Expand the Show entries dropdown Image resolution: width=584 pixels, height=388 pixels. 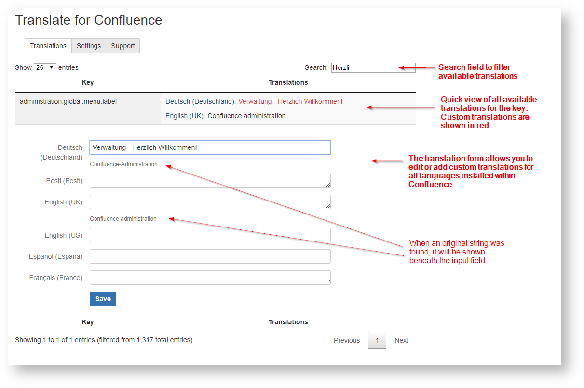click(45, 67)
